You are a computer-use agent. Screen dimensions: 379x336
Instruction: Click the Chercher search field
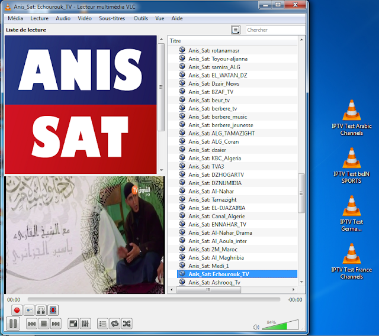[x=275, y=30]
